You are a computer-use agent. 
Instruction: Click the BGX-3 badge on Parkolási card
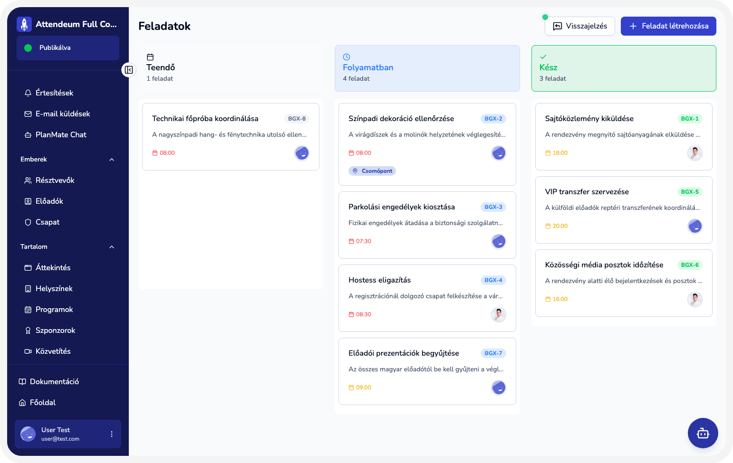(493, 207)
